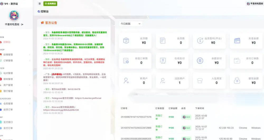Screen dimensions: 264x140
Task: Click IP address 42.238.193.23
Action: 226,128
